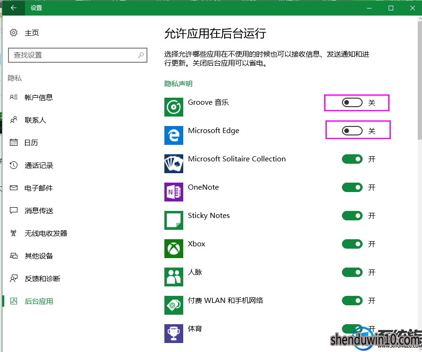Open 帐户信息 privacy section

tap(39, 97)
